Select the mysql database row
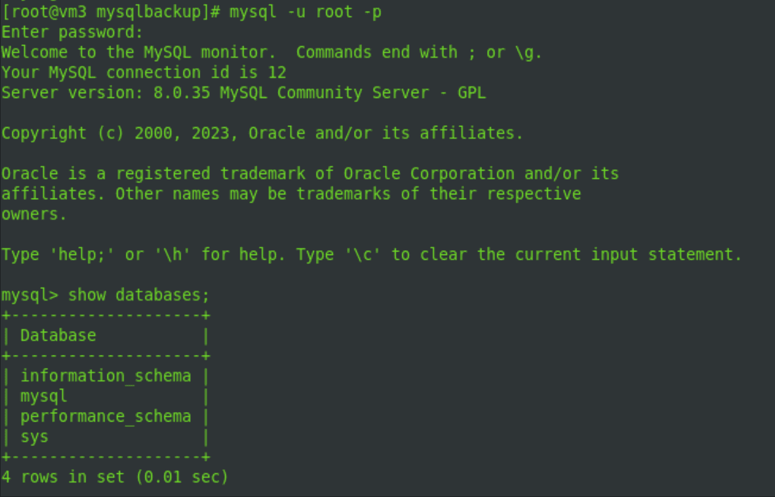 point(43,396)
